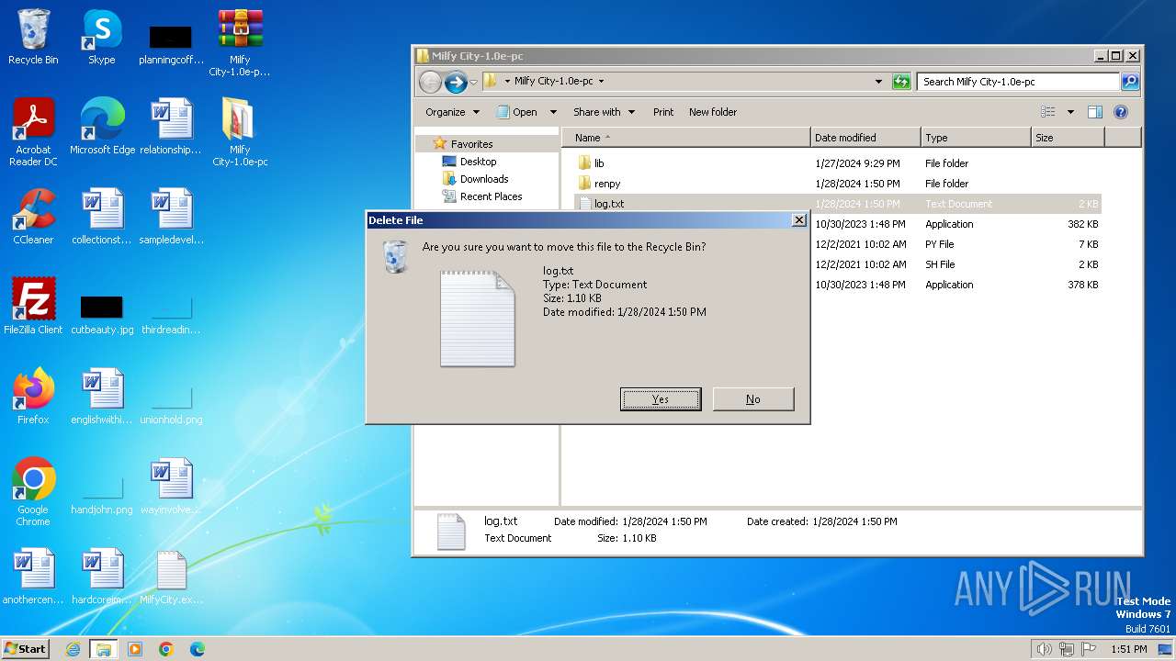Click Print in the Explorer toolbar

point(663,112)
